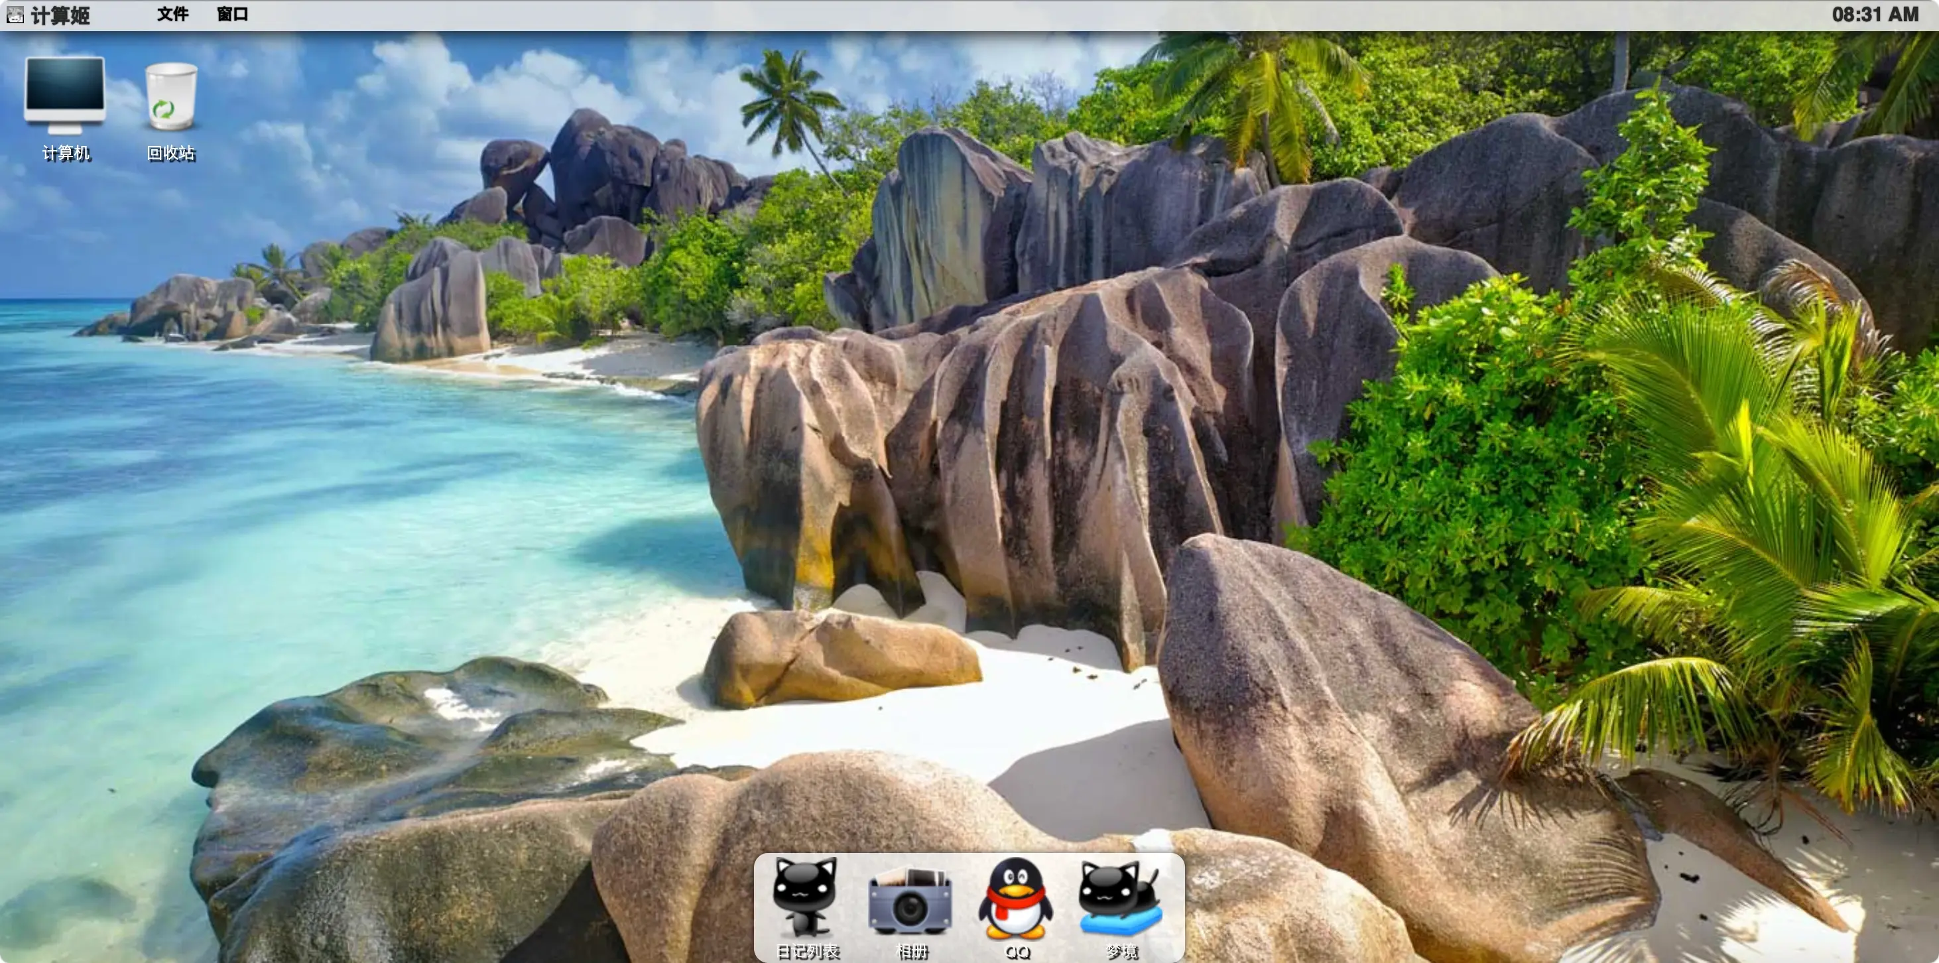Image resolution: width=1939 pixels, height=963 pixels.
Task: Click the 计算姬 title in menu bar
Action: [60, 15]
